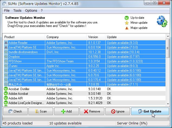
Task: Click the bundle-divxforwindows status icon
Action: tap(6, 52)
